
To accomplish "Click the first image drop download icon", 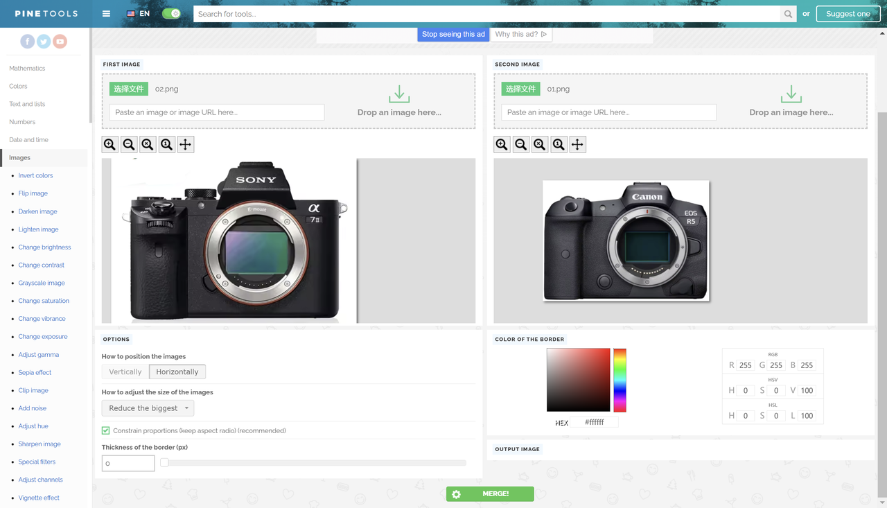I will (399, 94).
